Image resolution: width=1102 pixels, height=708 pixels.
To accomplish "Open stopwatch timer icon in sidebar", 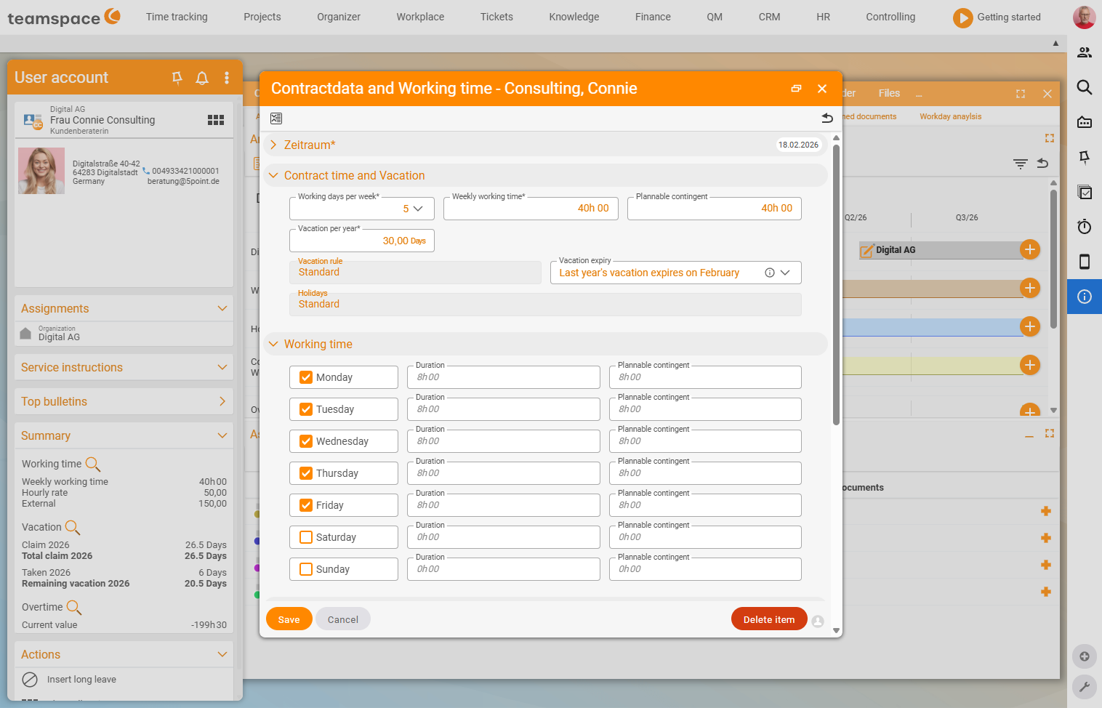I will point(1085,227).
